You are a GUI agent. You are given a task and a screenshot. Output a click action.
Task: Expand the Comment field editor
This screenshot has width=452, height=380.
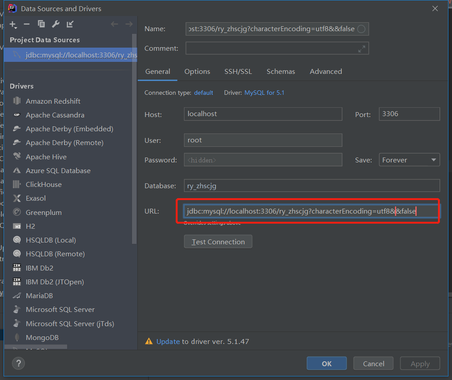click(x=361, y=49)
